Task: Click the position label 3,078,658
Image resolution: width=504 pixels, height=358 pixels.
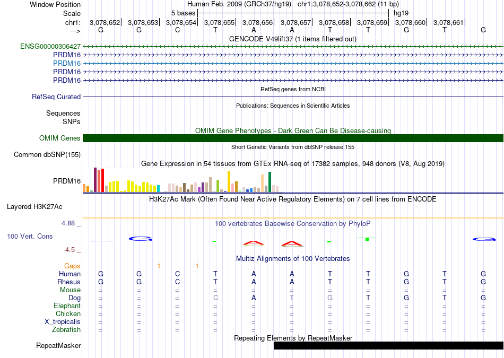Action: pos(334,22)
